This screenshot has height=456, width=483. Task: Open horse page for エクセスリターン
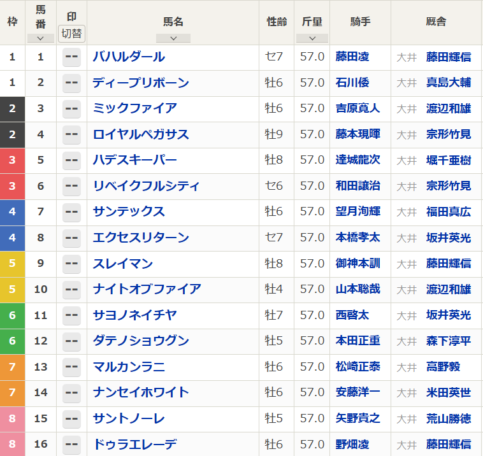(x=141, y=238)
